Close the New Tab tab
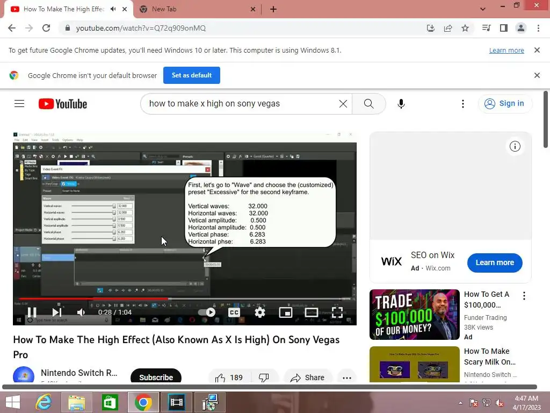Screen dimensions: 550x413 coord(253,9)
